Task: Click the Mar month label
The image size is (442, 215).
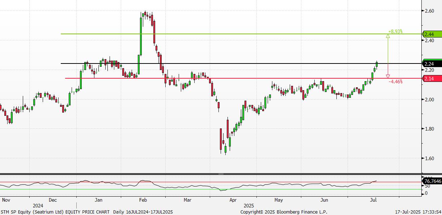Action: pos(187,199)
